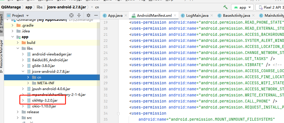Expand the .idea folder
The height and width of the screenshot is (123, 284).
(x=12, y=31)
